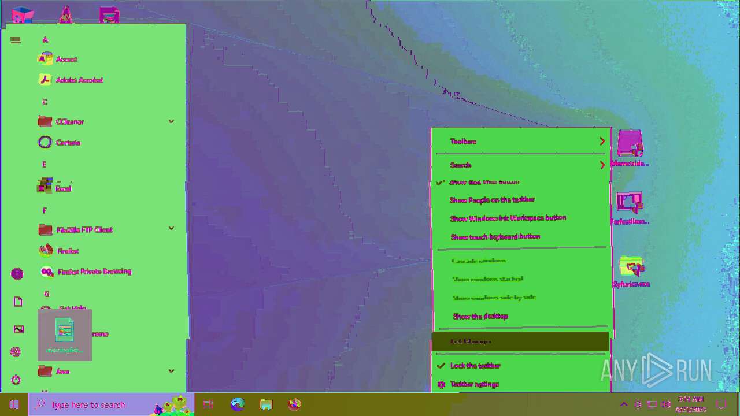The image size is (740, 416).
Task: Launch Firefox from the taskbar
Action: tap(294, 404)
